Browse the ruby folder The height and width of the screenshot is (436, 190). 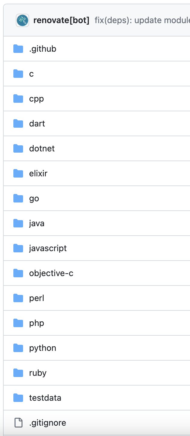click(x=38, y=373)
